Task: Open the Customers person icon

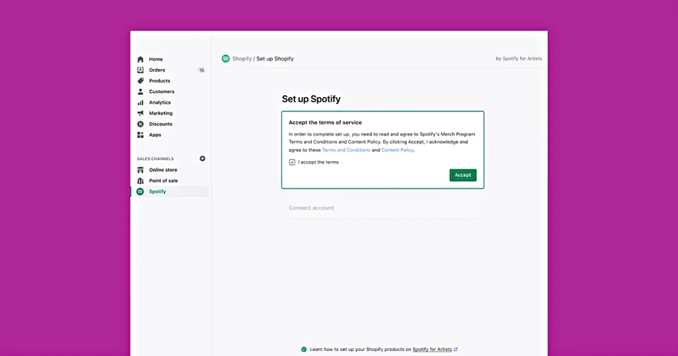Action: pos(141,92)
